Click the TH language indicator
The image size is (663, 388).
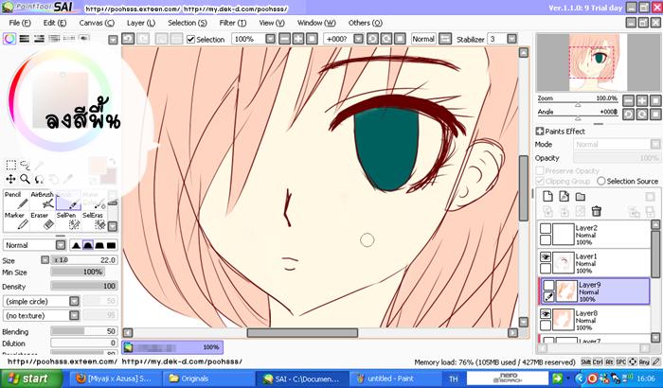pos(454,379)
